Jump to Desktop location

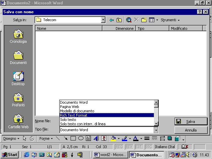point(18,79)
